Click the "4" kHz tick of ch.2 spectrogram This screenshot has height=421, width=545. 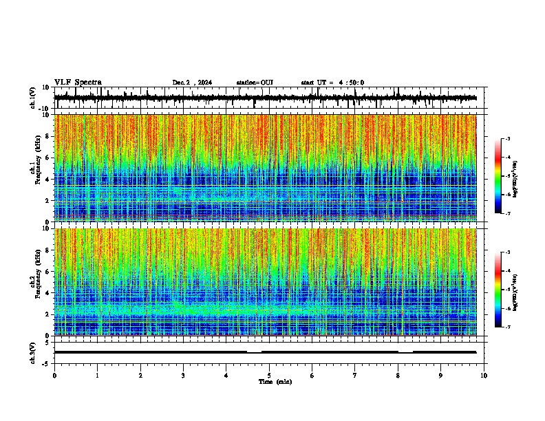(47, 293)
